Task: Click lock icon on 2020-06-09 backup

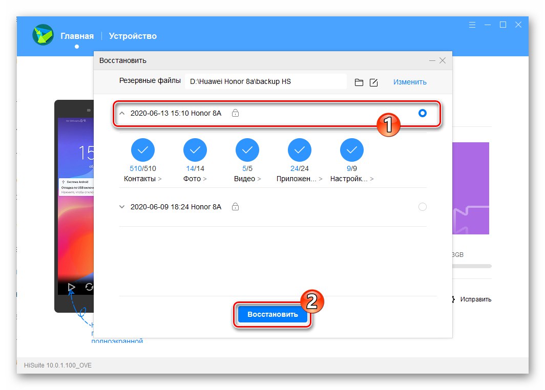Action: (235, 207)
